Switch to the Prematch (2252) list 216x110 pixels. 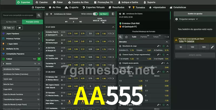point(32,22)
